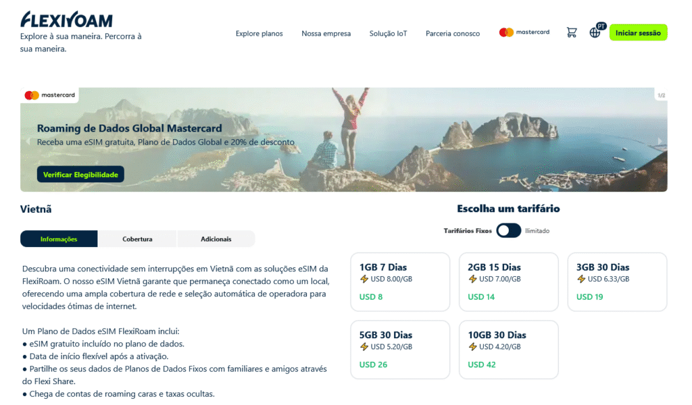Click the Verificar Elegibilidade button
Screen dimensions: 692x405
coord(80,173)
